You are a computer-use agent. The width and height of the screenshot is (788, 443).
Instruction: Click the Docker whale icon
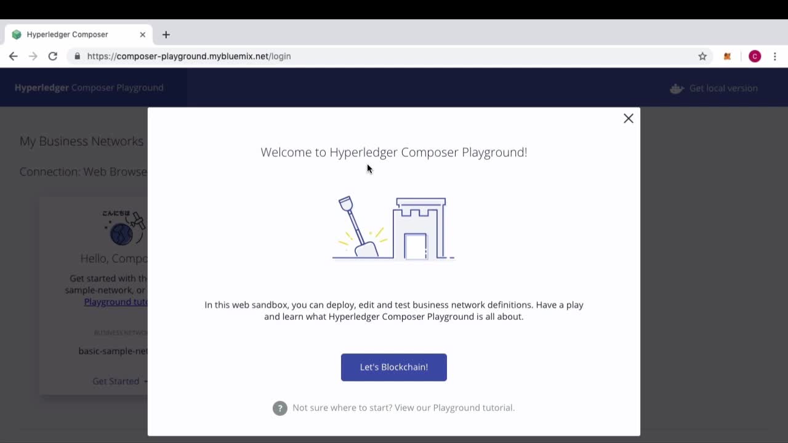(x=677, y=88)
